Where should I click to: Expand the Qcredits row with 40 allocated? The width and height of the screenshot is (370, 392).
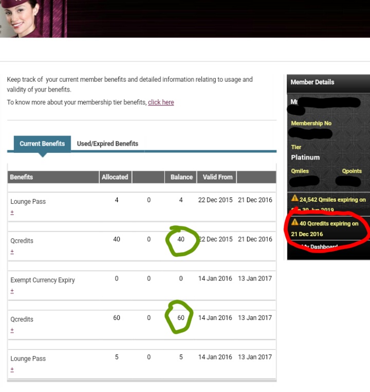(x=12, y=252)
